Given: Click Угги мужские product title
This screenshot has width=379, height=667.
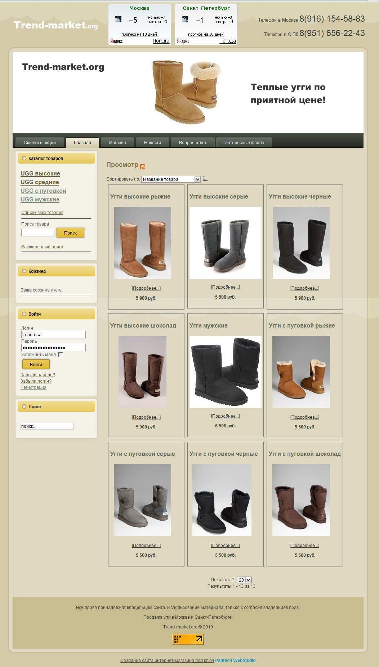Looking at the screenshot, I should point(209,325).
